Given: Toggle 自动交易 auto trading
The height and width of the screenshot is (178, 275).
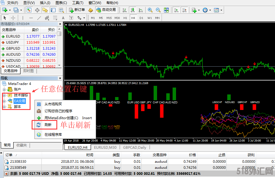Looking at the screenshot, I should [106, 10].
